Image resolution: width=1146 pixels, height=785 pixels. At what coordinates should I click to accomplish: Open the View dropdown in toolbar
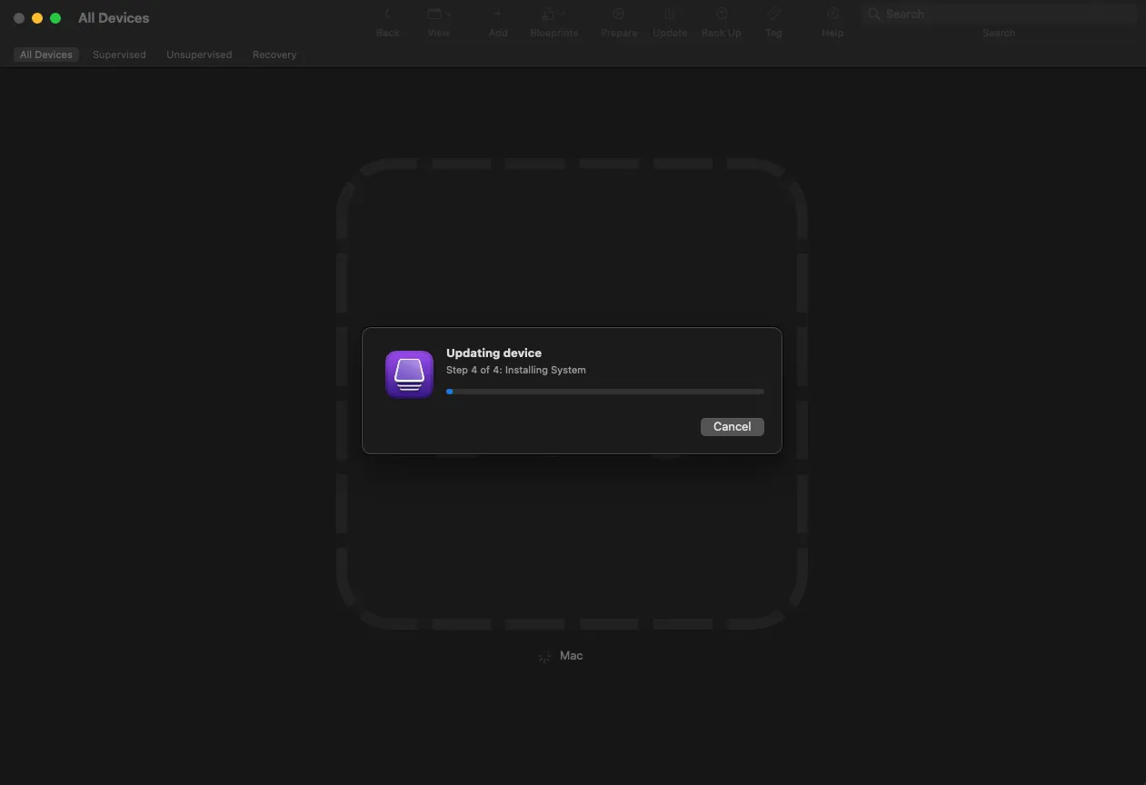pyautogui.click(x=438, y=15)
